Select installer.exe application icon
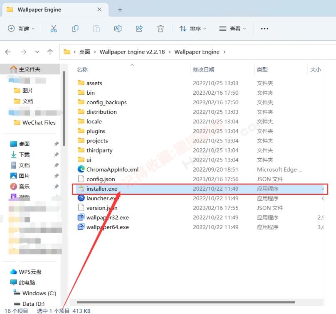The height and width of the screenshot is (314, 336). pyautogui.click(x=81, y=189)
